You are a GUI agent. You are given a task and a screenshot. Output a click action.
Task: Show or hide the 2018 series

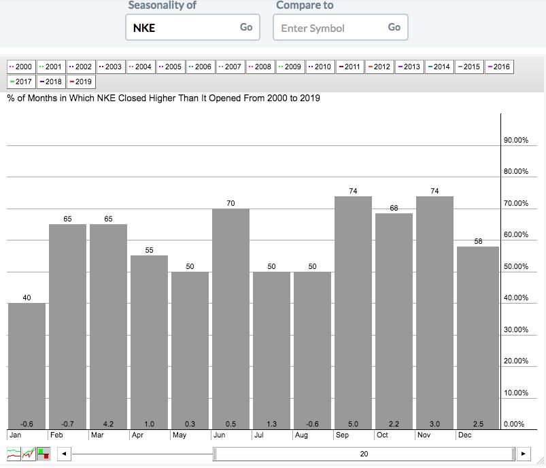coord(51,82)
